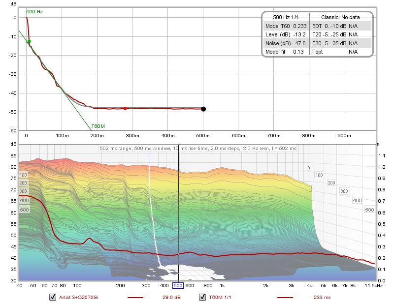The height and width of the screenshot is (304, 394).
Task: Select the Noise (dB) row in the info panel
Action: (x=286, y=43)
